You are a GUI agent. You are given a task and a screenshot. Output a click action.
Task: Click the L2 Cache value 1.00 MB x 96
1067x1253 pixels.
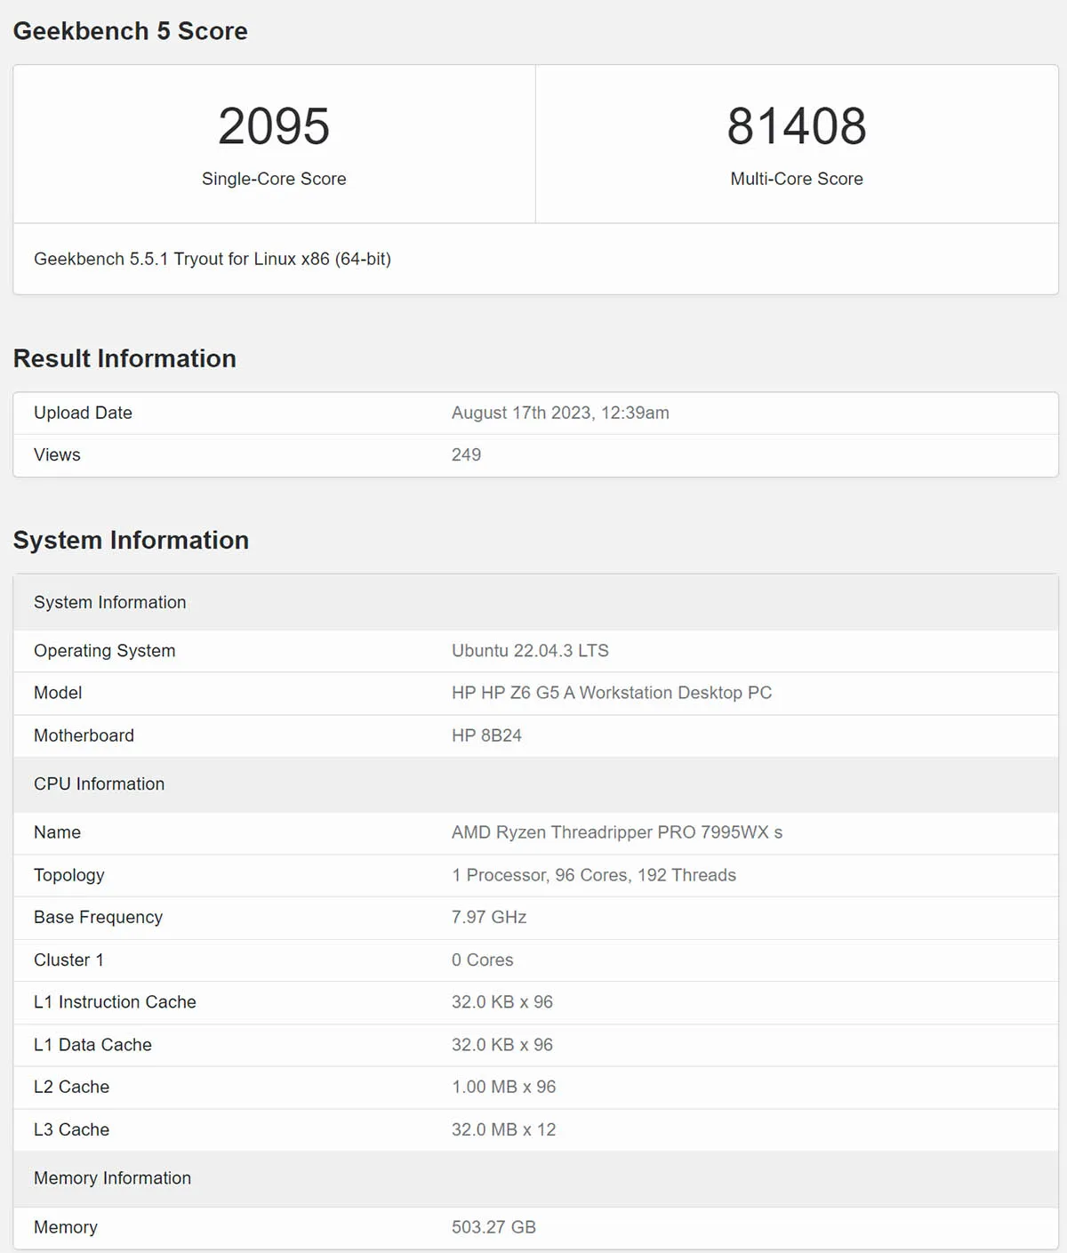point(504,1087)
